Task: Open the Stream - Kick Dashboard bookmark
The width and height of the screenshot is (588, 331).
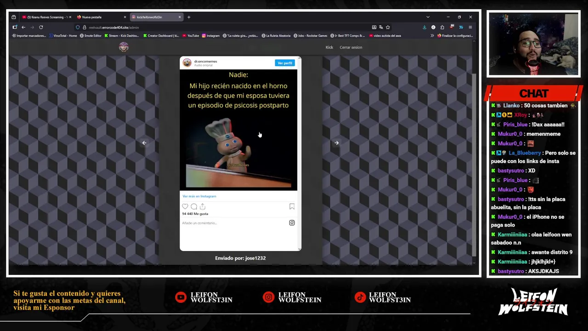Action: 122,35
